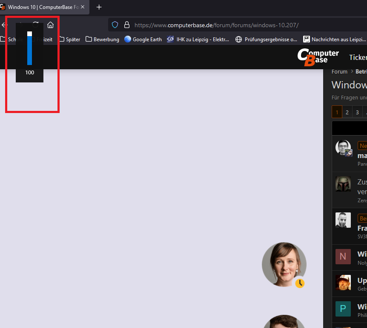Image resolution: width=367 pixels, height=328 pixels.
Task: Click the yellow clock badge icon
Action: pyautogui.click(x=300, y=283)
